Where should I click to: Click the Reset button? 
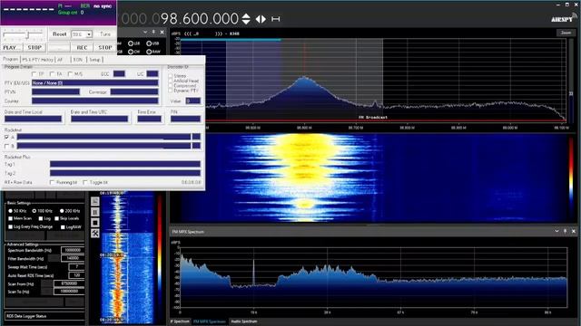point(60,34)
